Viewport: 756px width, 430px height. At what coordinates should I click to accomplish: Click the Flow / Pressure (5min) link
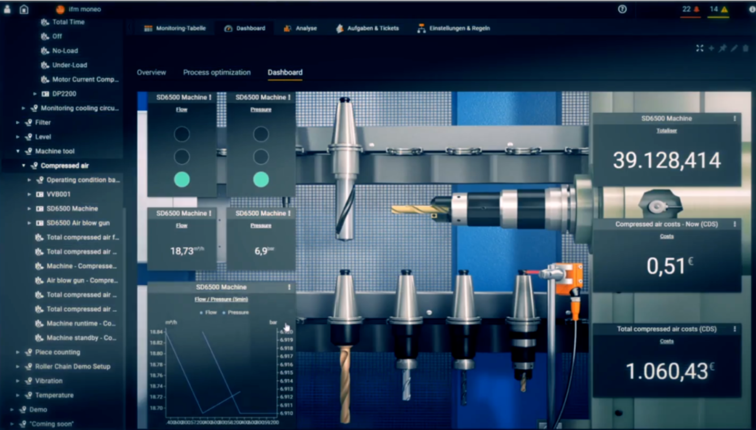221,299
